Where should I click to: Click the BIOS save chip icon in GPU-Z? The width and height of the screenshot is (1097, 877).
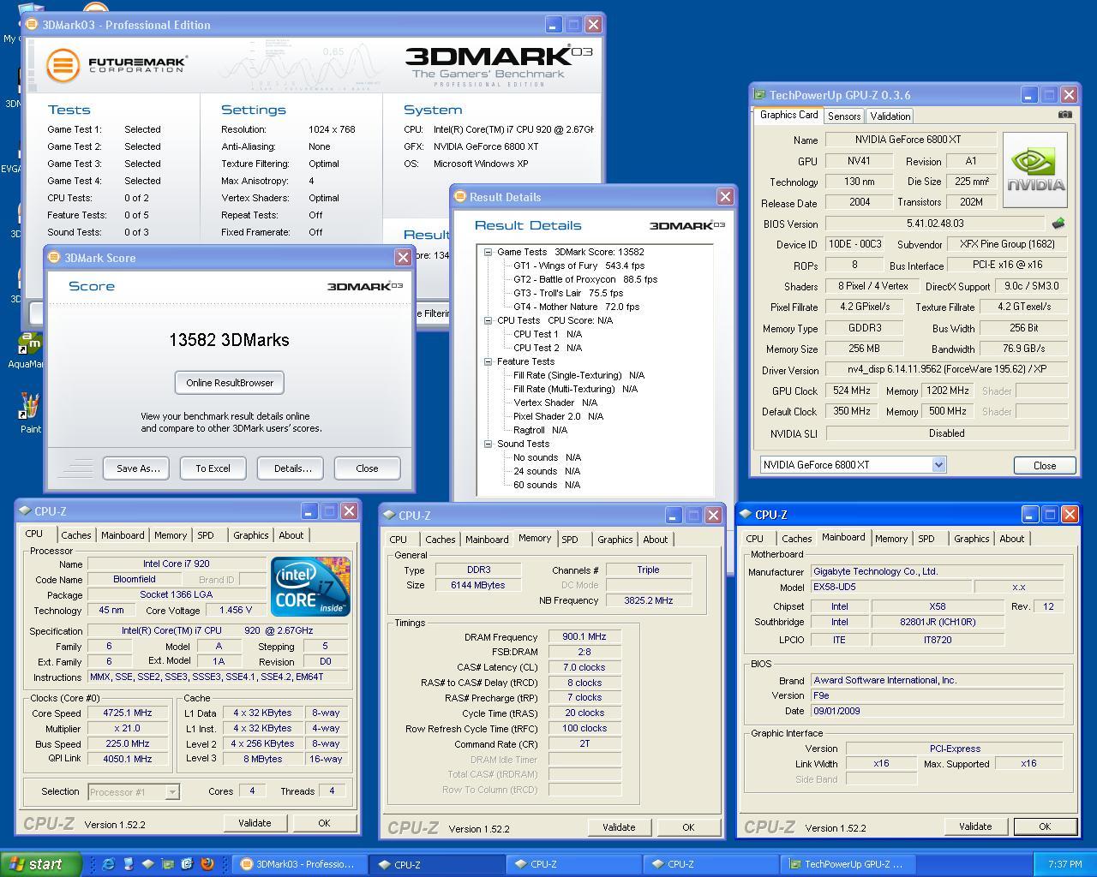(x=1058, y=224)
